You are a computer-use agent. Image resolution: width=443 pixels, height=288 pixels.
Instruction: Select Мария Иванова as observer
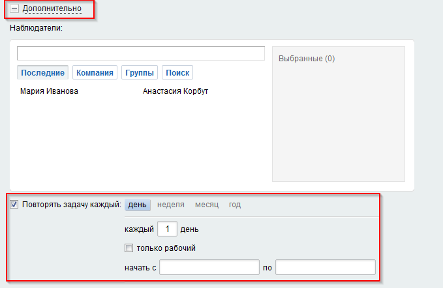pos(49,91)
